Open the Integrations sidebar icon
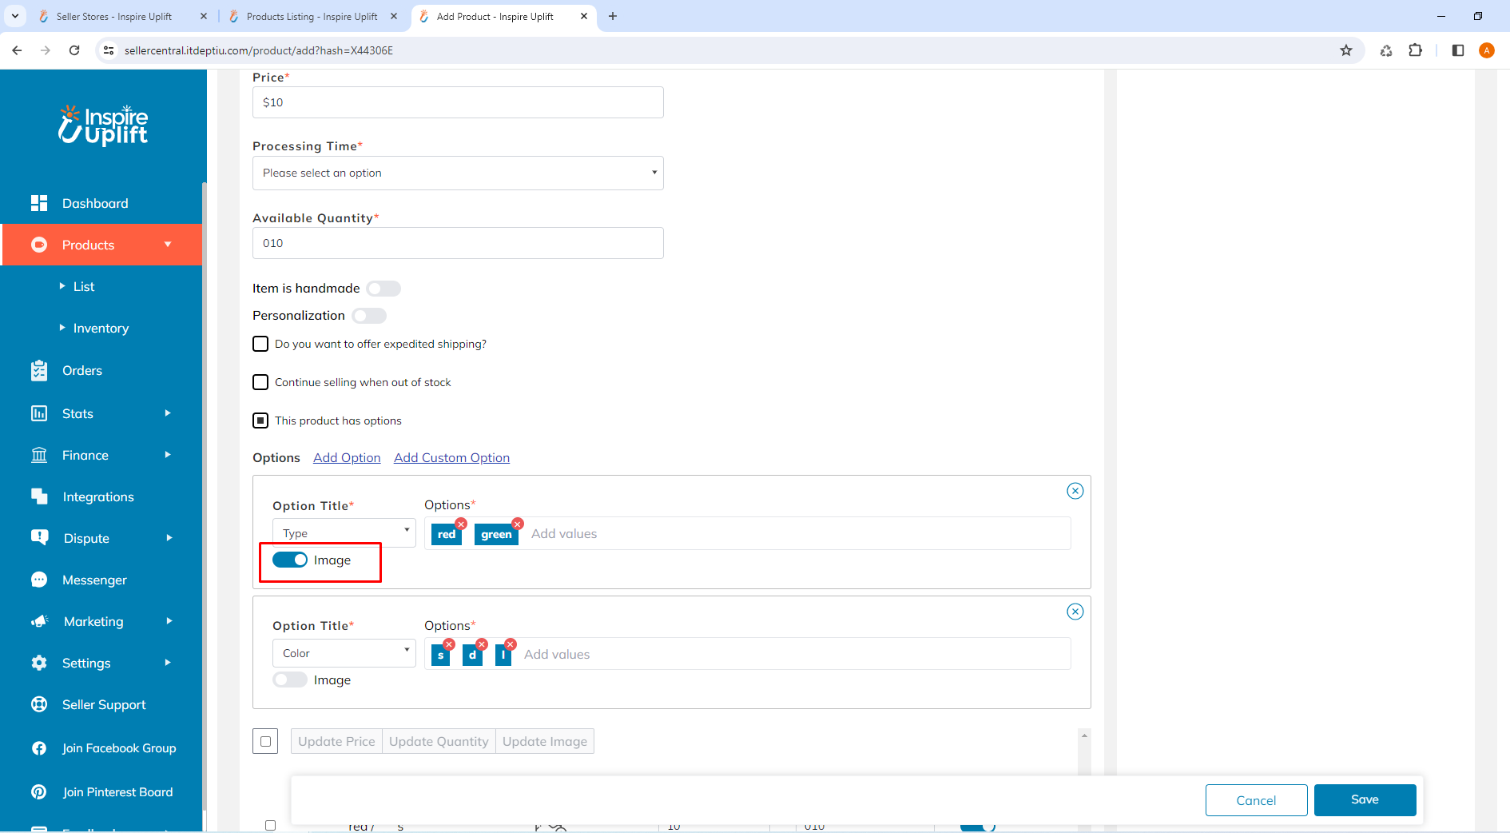 click(x=39, y=496)
